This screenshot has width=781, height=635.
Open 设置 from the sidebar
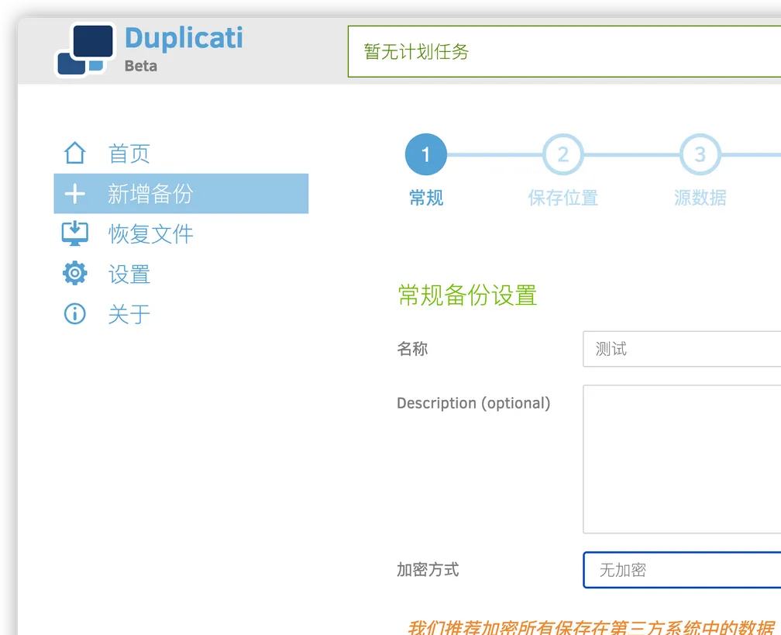pos(129,273)
